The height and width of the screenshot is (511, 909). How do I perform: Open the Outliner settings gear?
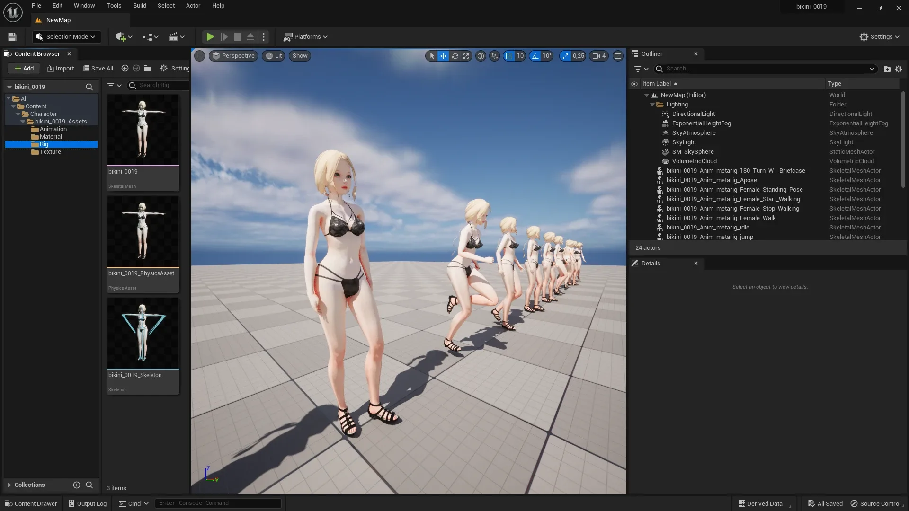tap(899, 69)
